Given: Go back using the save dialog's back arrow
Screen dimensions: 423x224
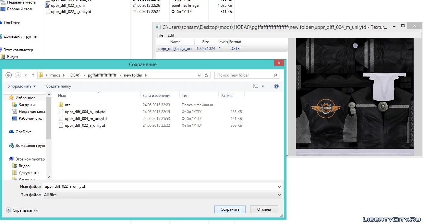Looking at the screenshot, I should 9,75.
